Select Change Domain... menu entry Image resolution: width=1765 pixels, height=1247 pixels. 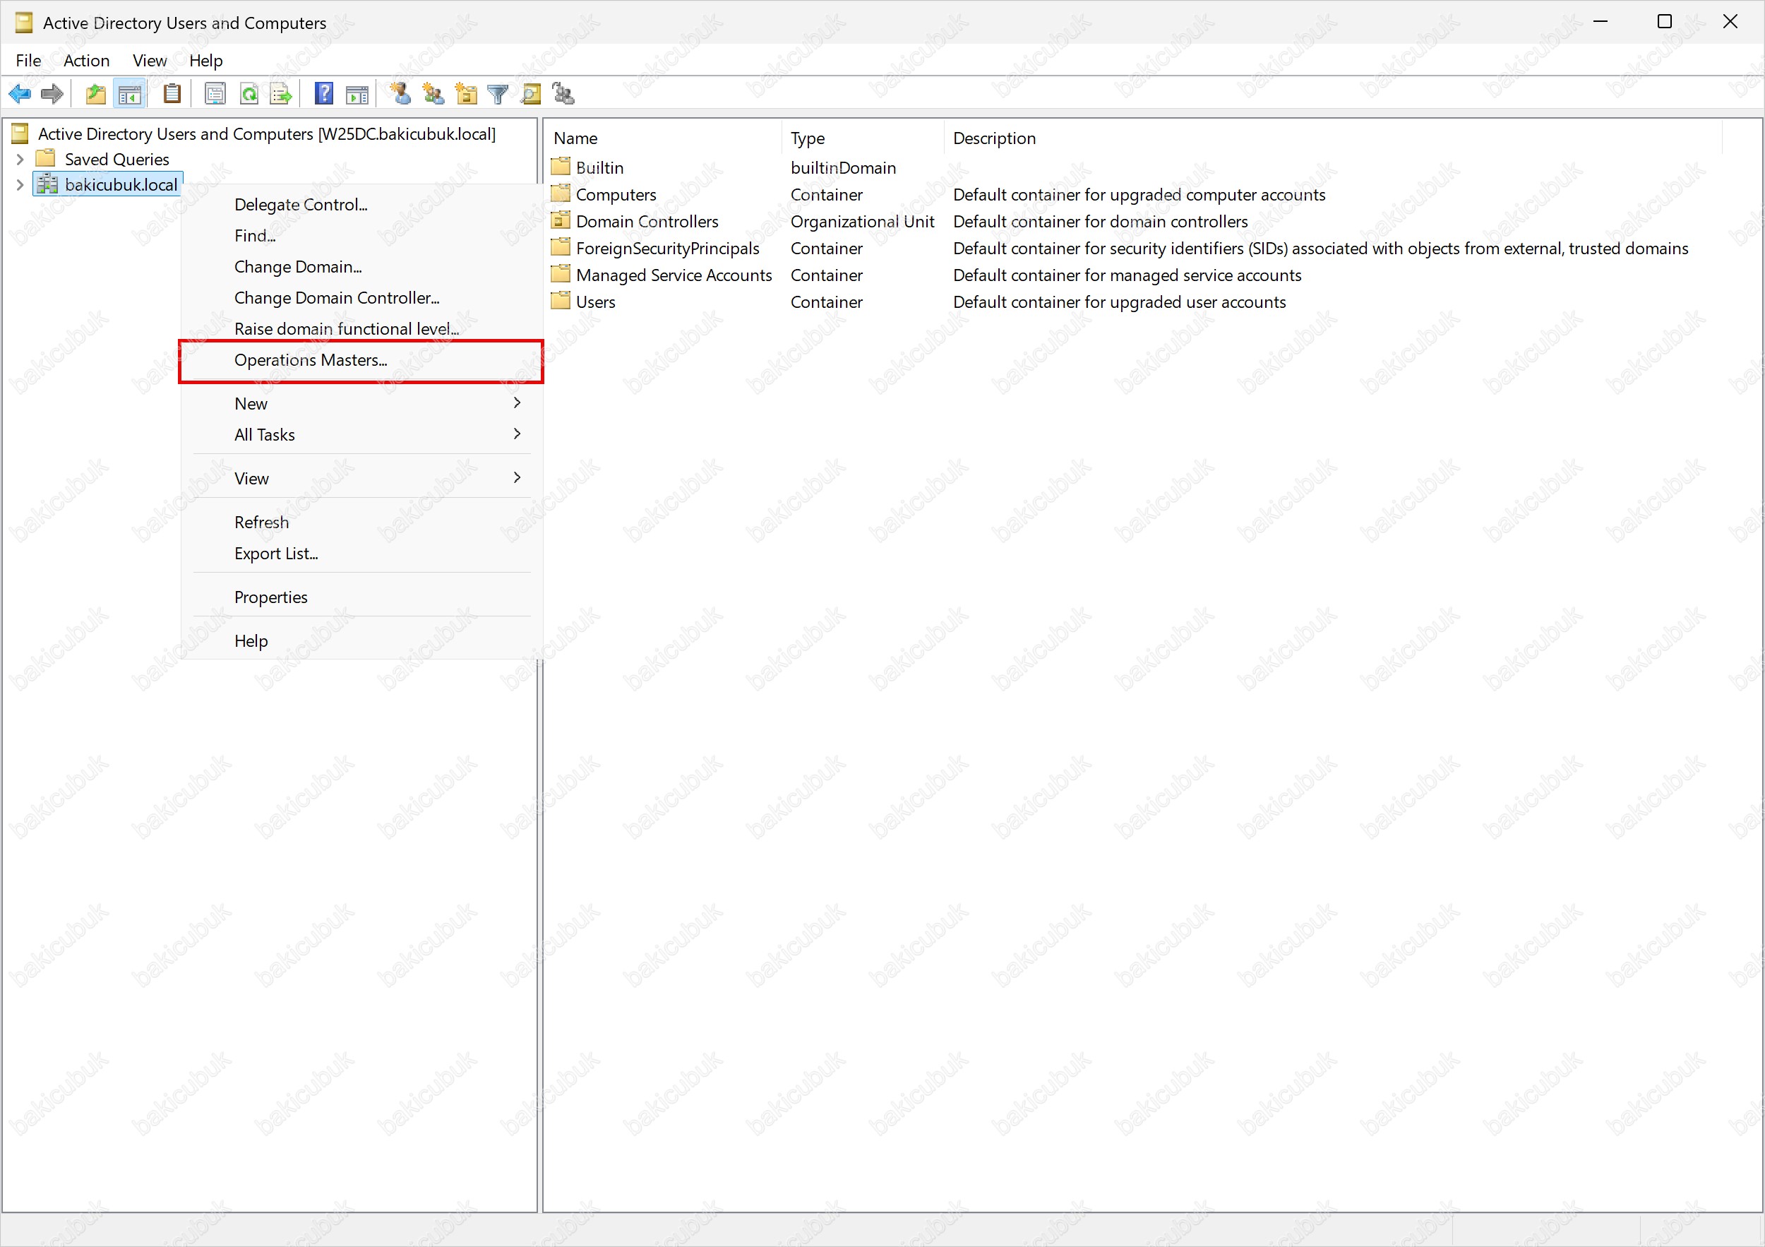(x=361, y=267)
